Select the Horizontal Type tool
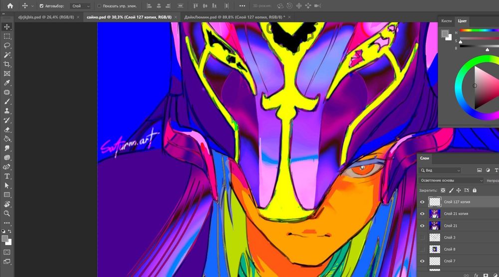 tap(7, 176)
